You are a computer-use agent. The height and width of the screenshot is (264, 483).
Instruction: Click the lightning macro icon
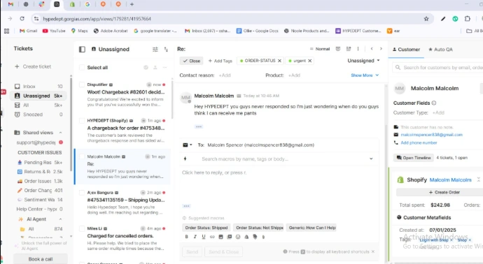pyautogui.click(x=185, y=159)
